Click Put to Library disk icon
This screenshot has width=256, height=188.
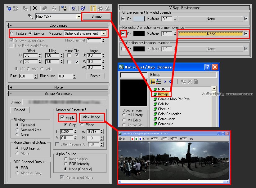(64, 8)
